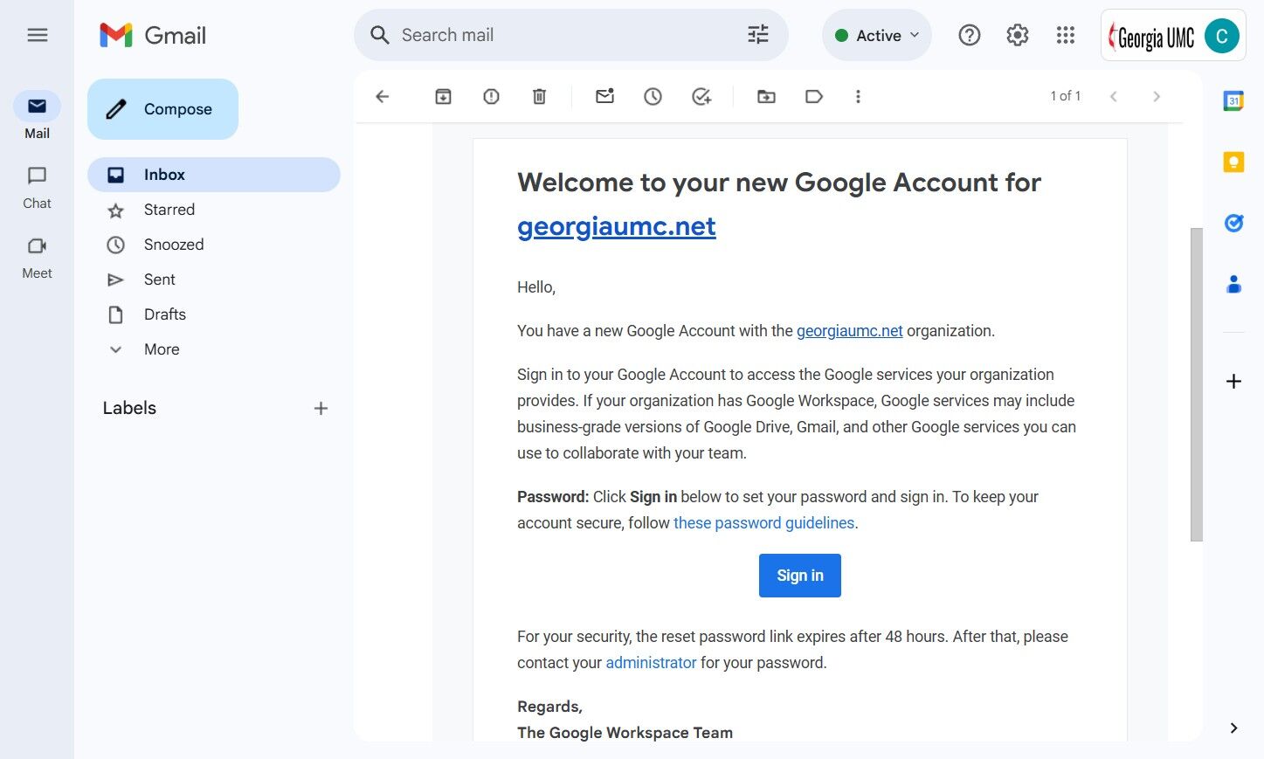The image size is (1264, 759).
Task: Go to the Starred folder
Action: [x=169, y=210]
